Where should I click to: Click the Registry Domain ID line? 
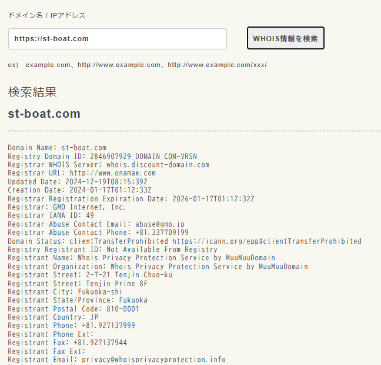point(102,157)
